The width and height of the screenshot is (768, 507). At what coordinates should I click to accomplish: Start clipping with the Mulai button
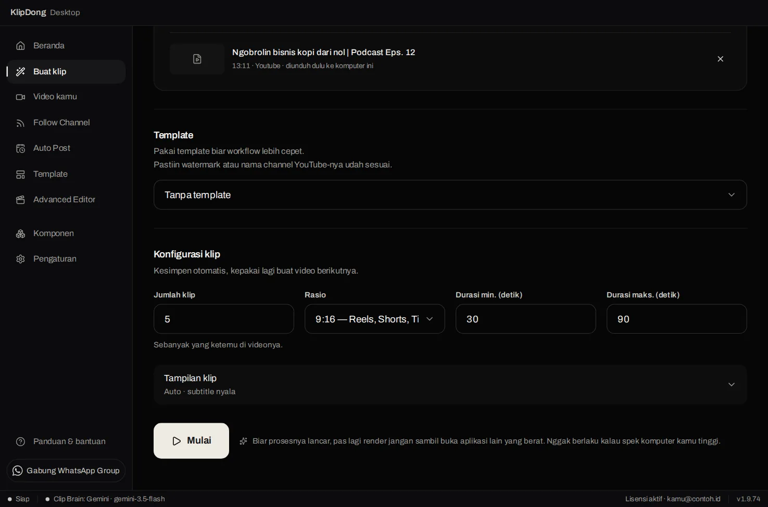191,441
